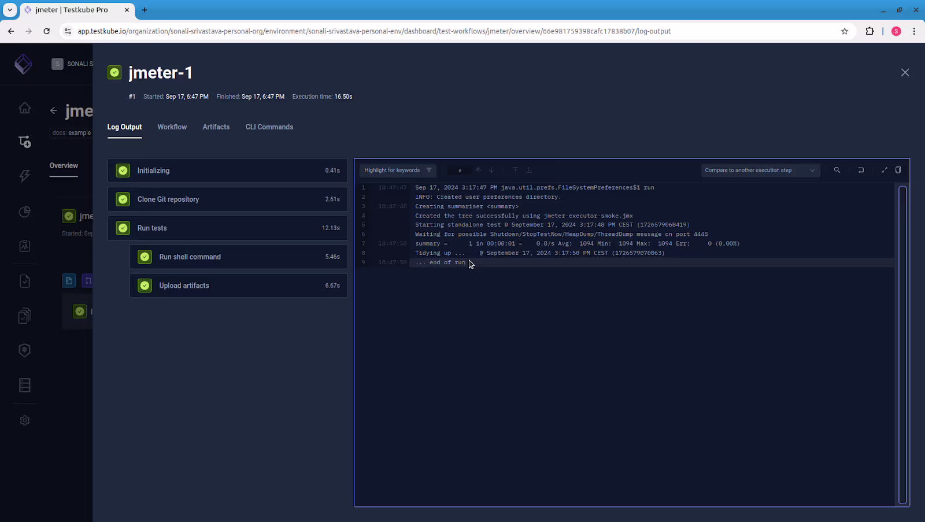
Task: Open the status pages clipboard chart icon
Action: [24, 246]
